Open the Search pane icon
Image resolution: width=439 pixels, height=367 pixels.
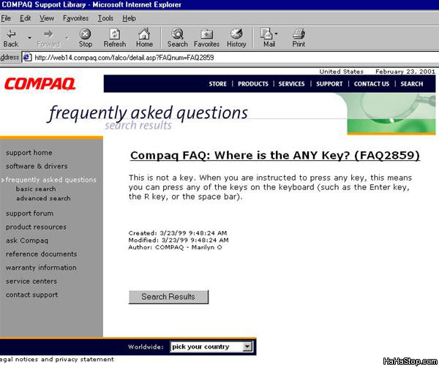coord(177,34)
